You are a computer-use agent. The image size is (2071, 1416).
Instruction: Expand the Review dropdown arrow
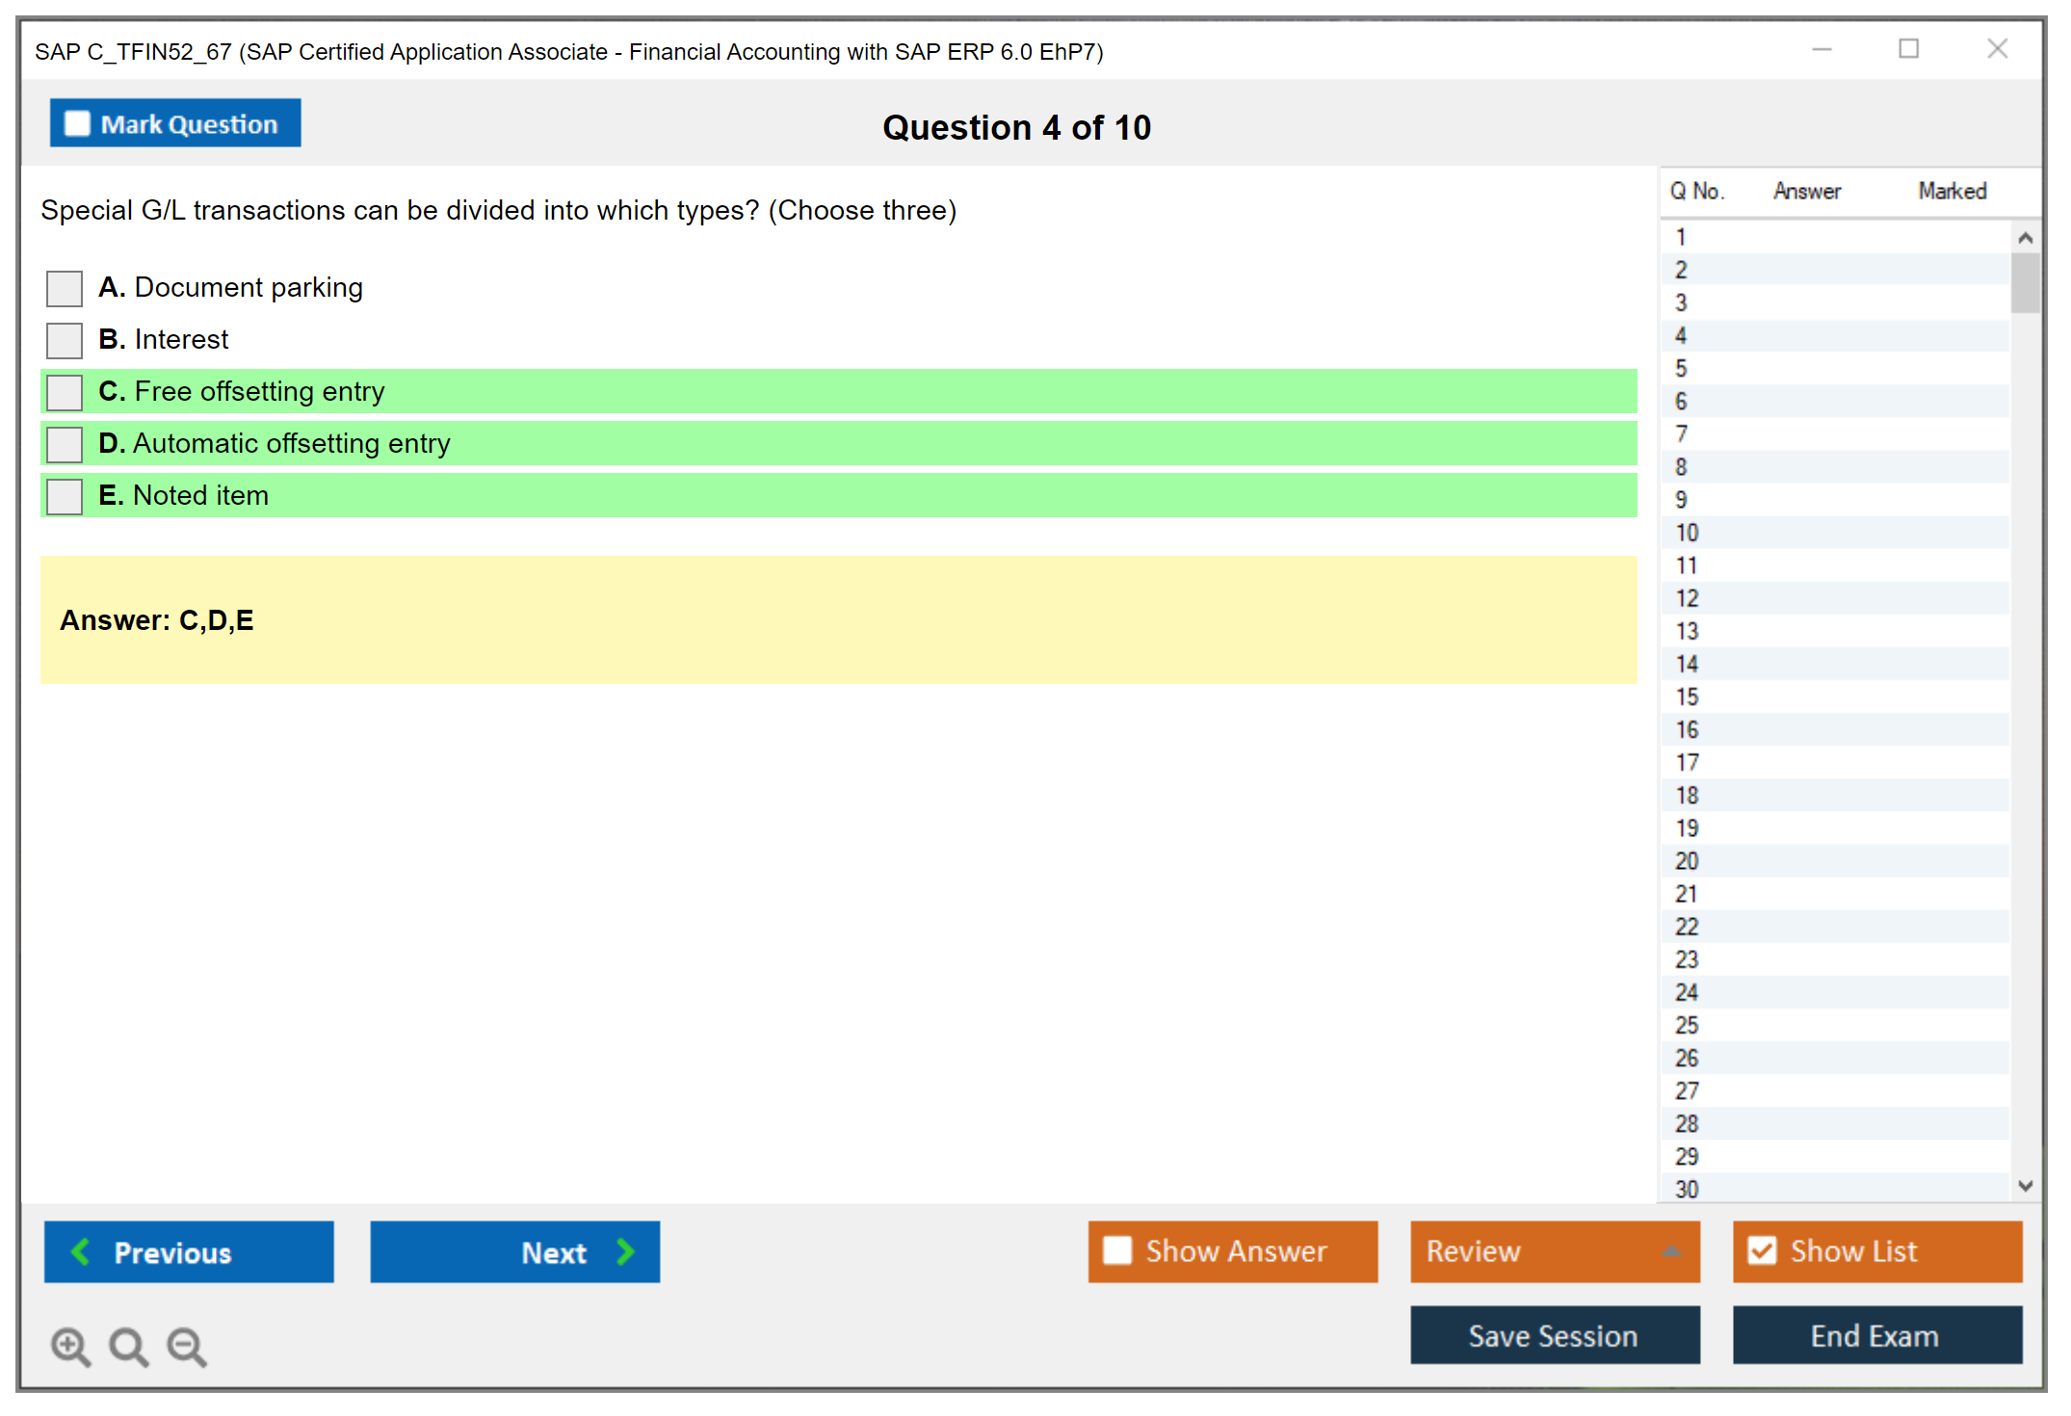tap(1671, 1251)
